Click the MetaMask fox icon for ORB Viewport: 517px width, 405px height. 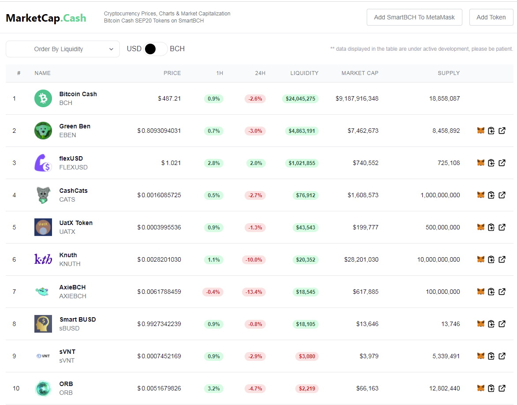tap(481, 388)
